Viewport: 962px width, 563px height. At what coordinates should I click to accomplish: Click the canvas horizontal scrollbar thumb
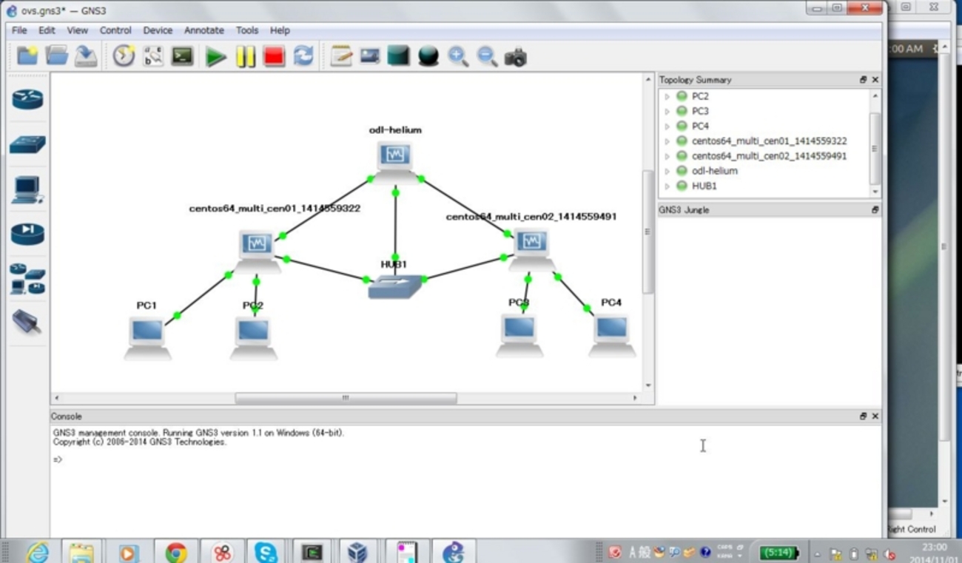(x=346, y=398)
